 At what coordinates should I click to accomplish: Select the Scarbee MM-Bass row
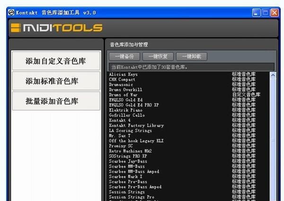tap(189, 167)
